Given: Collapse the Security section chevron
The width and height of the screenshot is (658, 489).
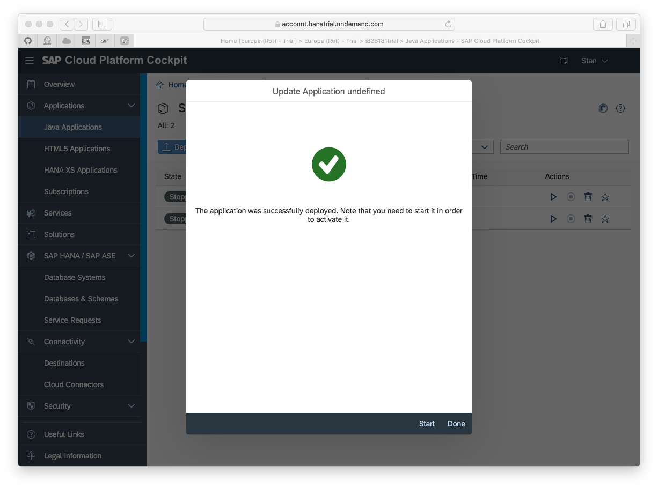Looking at the screenshot, I should (131, 406).
